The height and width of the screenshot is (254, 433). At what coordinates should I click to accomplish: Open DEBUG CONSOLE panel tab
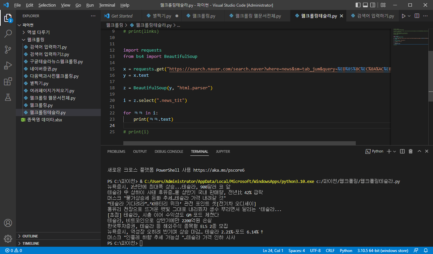[169, 151]
